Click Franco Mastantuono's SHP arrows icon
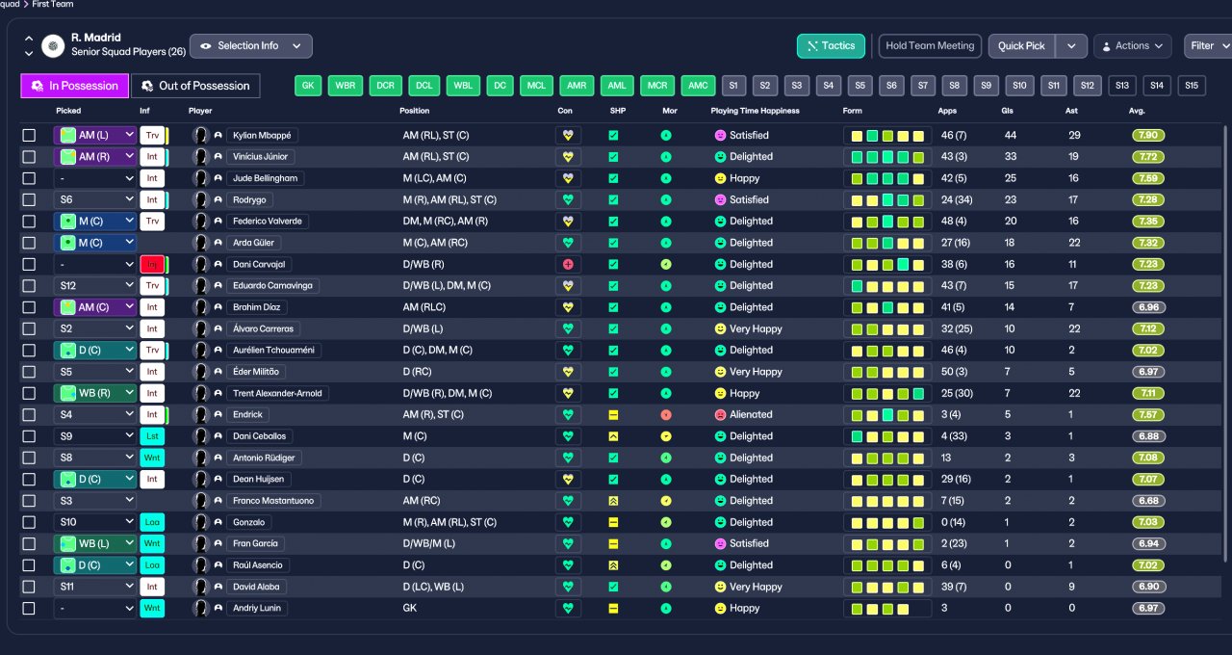Image resolution: width=1232 pixels, height=655 pixels. click(x=613, y=501)
